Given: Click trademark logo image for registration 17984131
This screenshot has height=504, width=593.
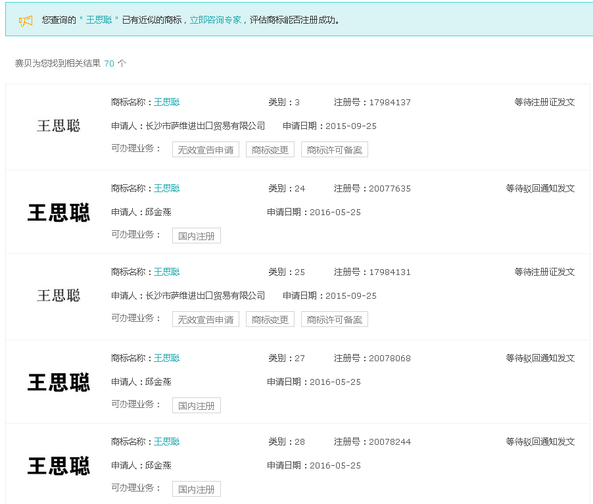Looking at the screenshot, I should point(59,296).
